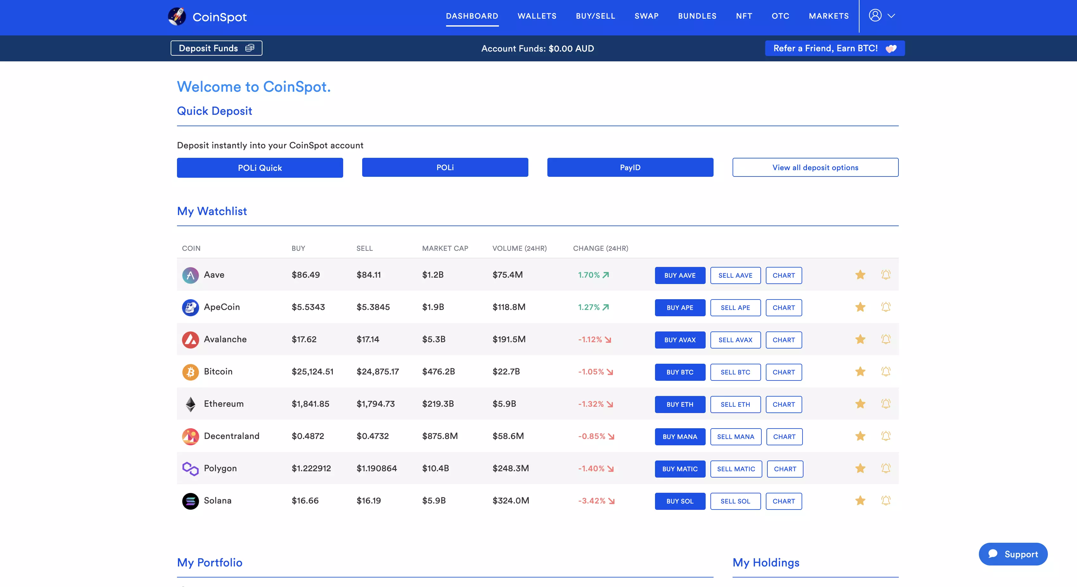1077x587 pixels.
Task: Set a price alert bell for Bitcoin
Action: [x=885, y=371]
